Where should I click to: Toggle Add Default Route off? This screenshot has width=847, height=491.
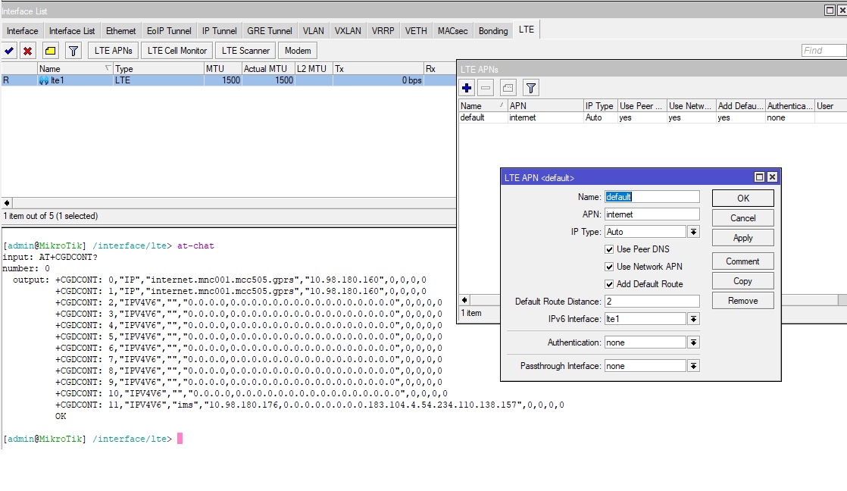point(610,283)
